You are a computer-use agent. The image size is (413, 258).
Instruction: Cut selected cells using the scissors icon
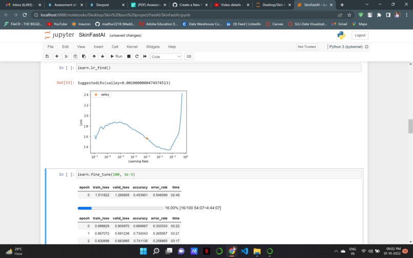coord(67,56)
